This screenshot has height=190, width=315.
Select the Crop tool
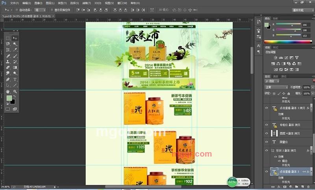coord(8,50)
